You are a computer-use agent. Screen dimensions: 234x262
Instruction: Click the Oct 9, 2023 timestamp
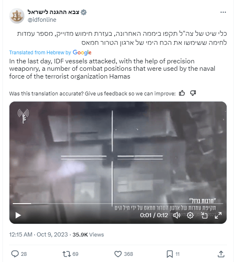[x=39, y=234]
